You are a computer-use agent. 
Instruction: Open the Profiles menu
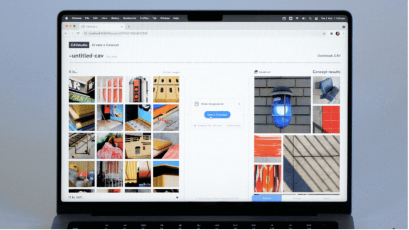tap(144, 18)
